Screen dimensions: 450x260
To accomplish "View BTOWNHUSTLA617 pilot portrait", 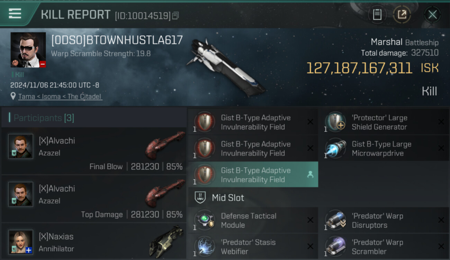I will click(x=28, y=50).
